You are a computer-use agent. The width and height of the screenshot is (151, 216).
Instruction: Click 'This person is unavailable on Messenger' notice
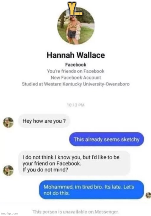coord(75,212)
